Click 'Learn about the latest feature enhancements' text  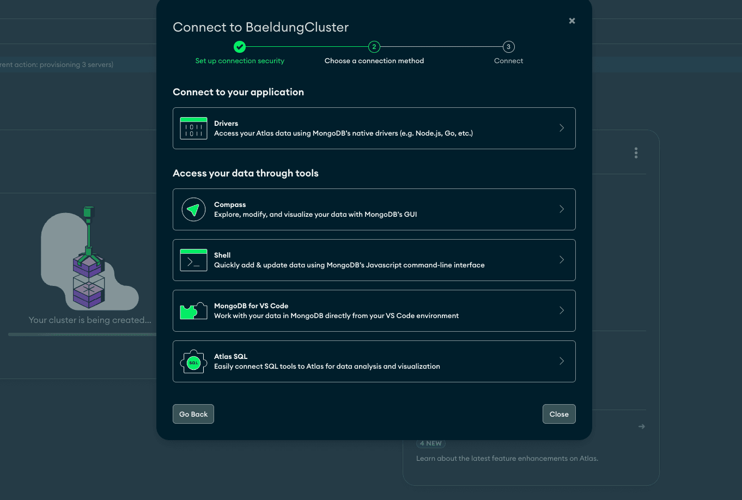pos(507,459)
